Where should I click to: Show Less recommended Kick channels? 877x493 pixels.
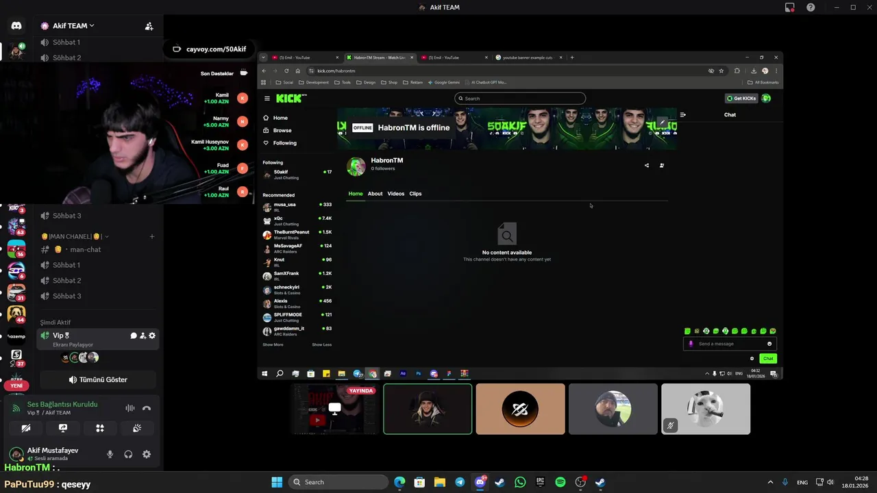(x=321, y=344)
